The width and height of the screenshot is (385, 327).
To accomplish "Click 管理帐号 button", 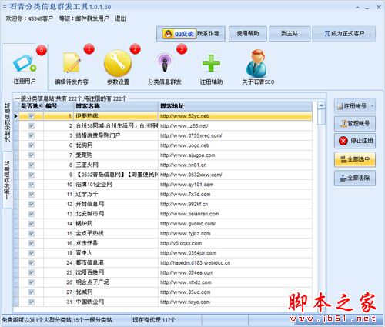I will (355, 124).
